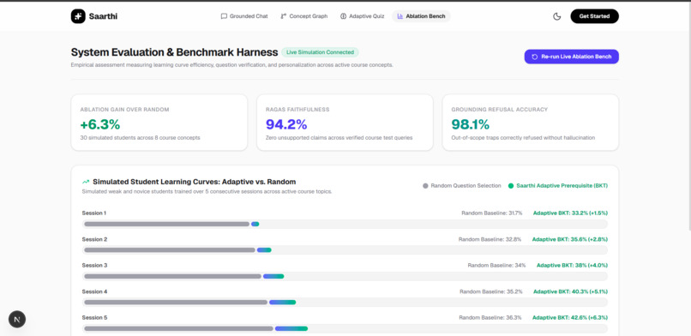Click the Session 1 progress bar
This screenshot has width=691, height=336.
(345, 225)
